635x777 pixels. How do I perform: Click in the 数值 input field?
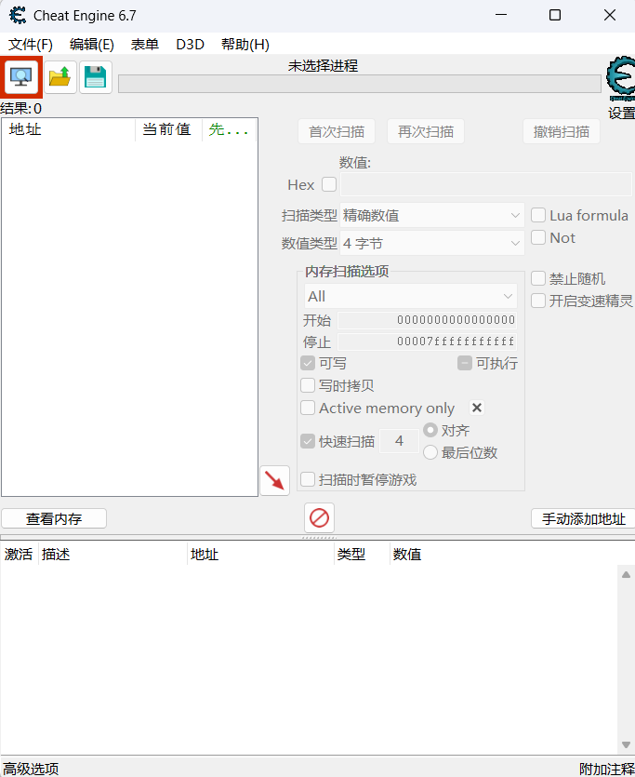tap(486, 184)
